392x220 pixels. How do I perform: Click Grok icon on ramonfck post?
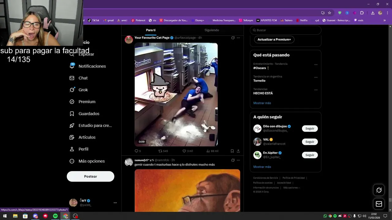click(233, 160)
